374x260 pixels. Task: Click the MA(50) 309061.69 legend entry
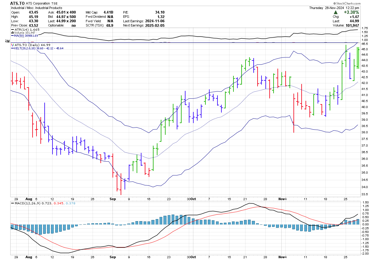(x=24, y=36)
